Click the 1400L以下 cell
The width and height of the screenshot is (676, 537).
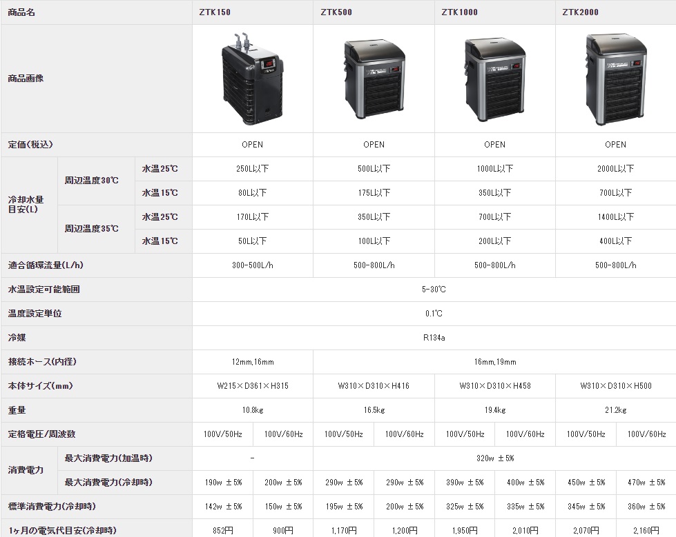tap(616, 217)
